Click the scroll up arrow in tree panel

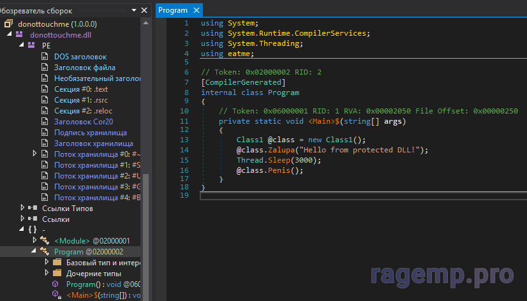coord(146,23)
